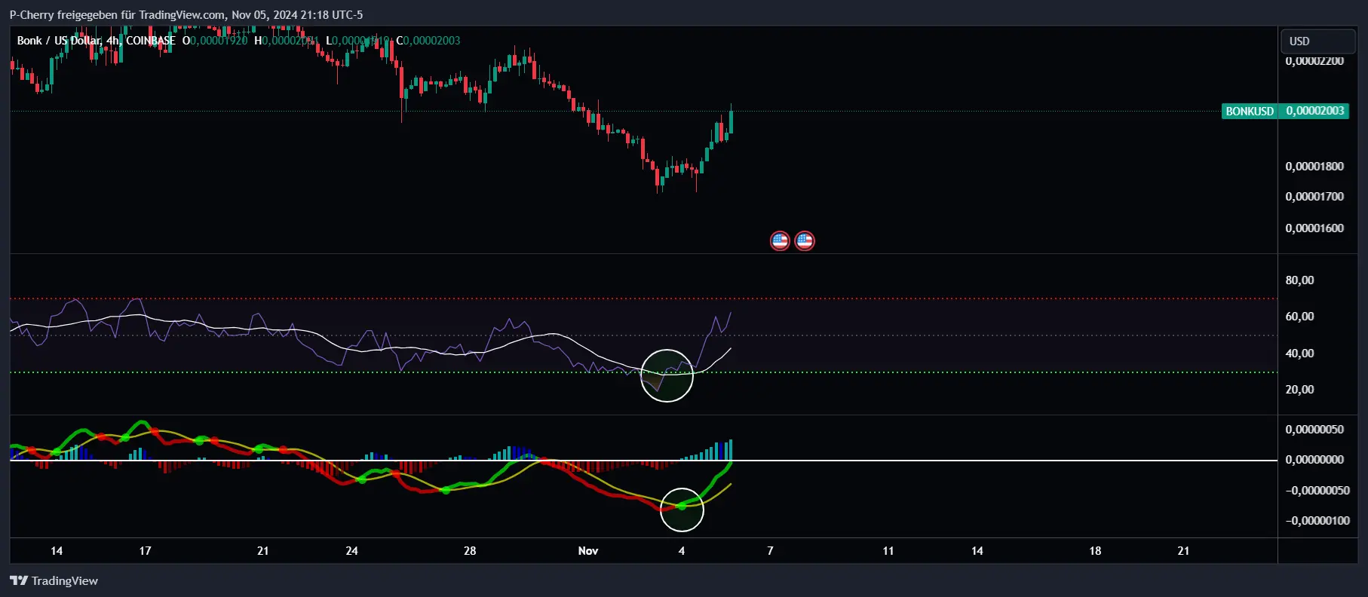Click the left US flag economic event icon

[x=780, y=241]
